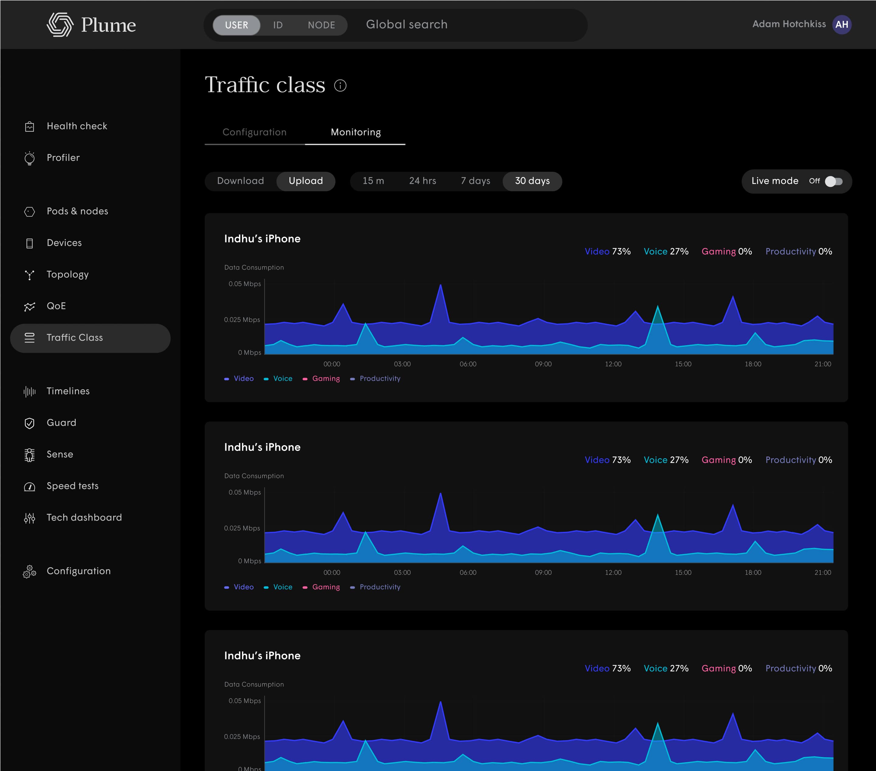Go to Devices page
This screenshot has width=876, height=771.
click(64, 243)
